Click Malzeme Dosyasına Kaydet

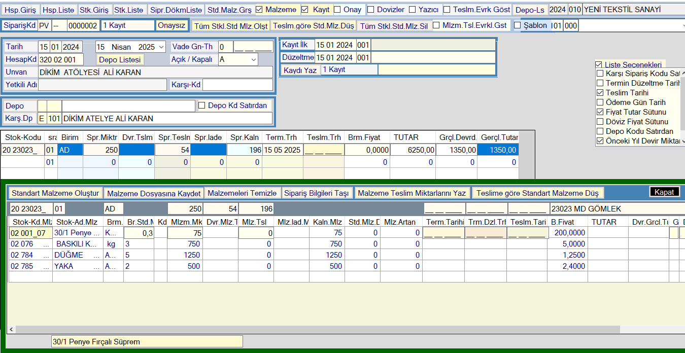154,193
